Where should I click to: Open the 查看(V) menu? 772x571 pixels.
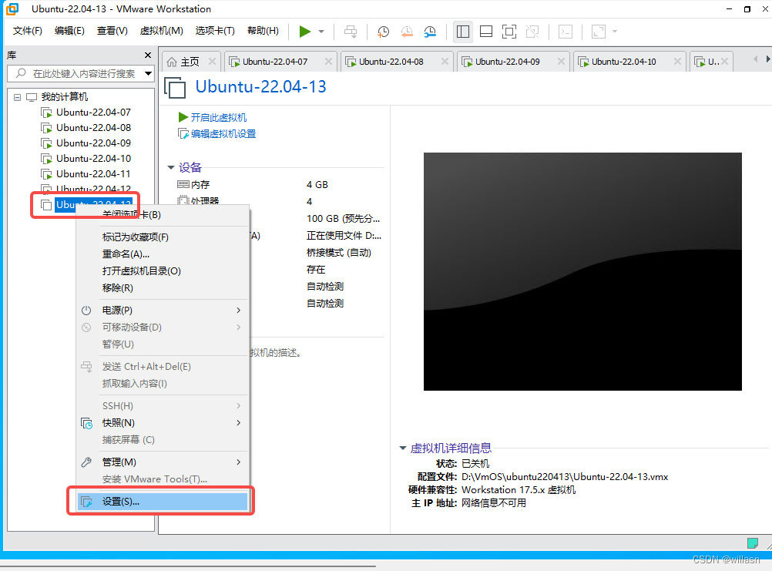pyautogui.click(x=112, y=31)
